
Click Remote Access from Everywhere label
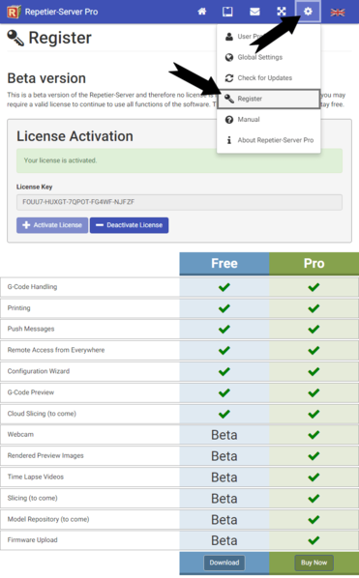(x=56, y=350)
